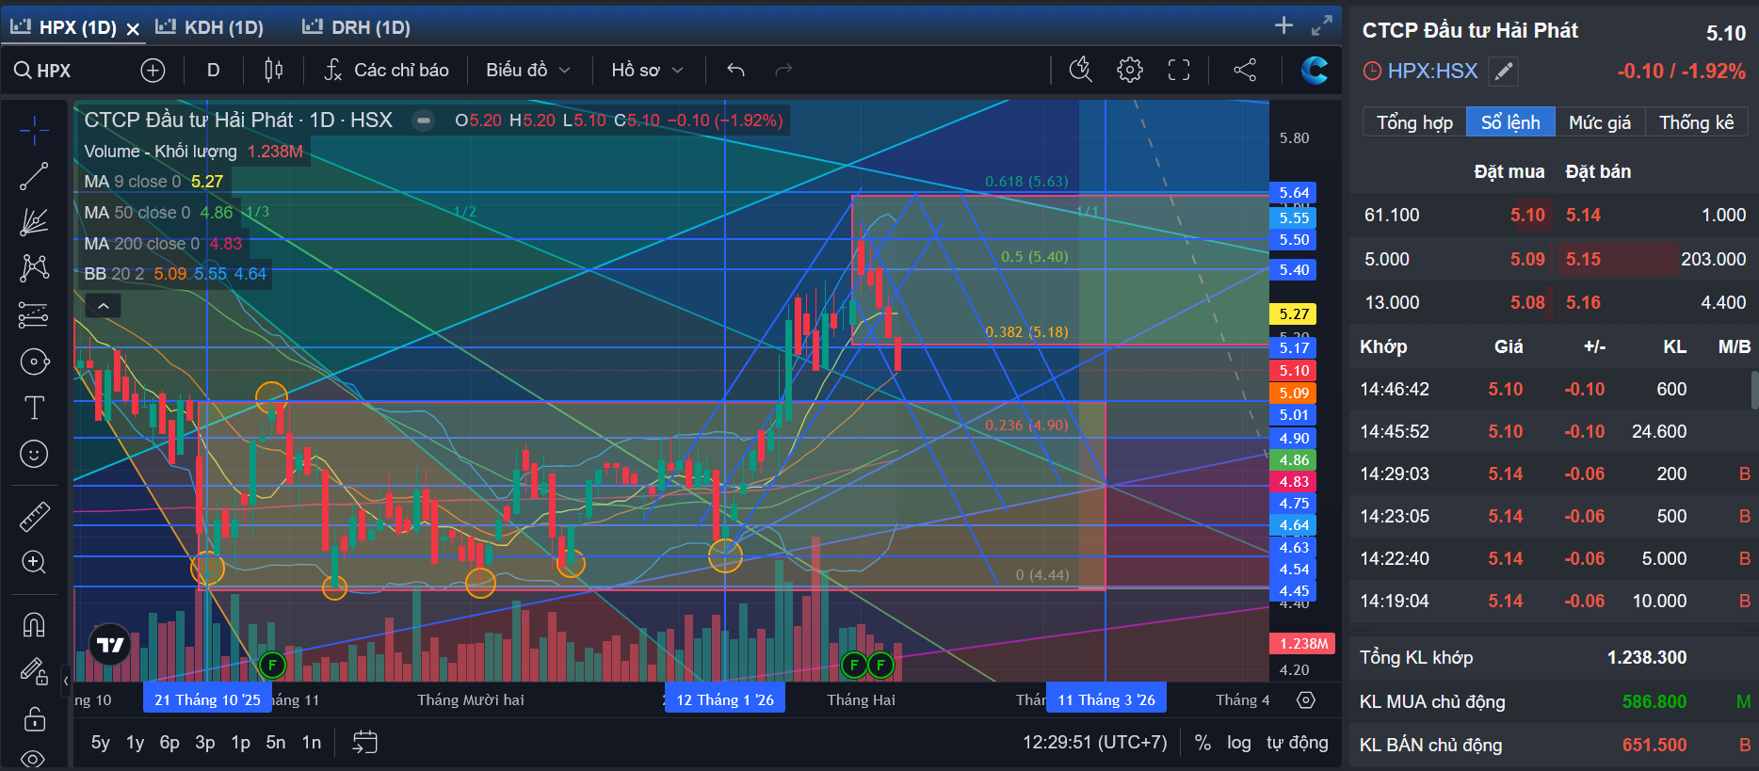Switch to the KDH (1D) chart tab
The width and height of the screenshot is (1759, 771).
pyautogui.click(x=210, y=27)
